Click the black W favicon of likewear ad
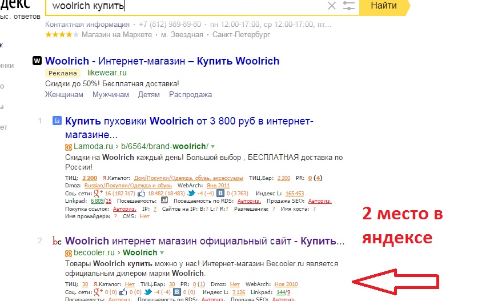 tap(37, 61)
